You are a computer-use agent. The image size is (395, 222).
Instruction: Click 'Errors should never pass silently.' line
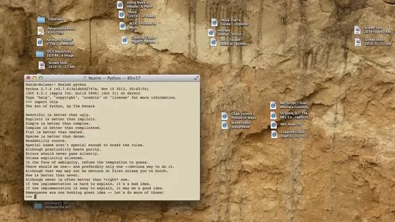tap(62, 154)
